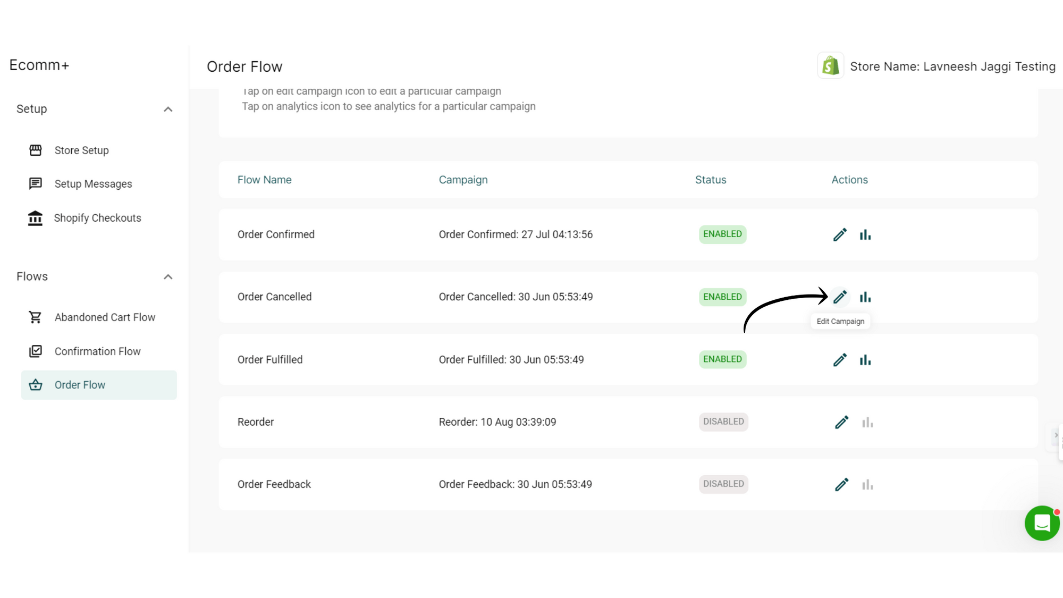Collapse the Setup section chevron
Screen dimensions: 1063x598
tap(168, 109)
